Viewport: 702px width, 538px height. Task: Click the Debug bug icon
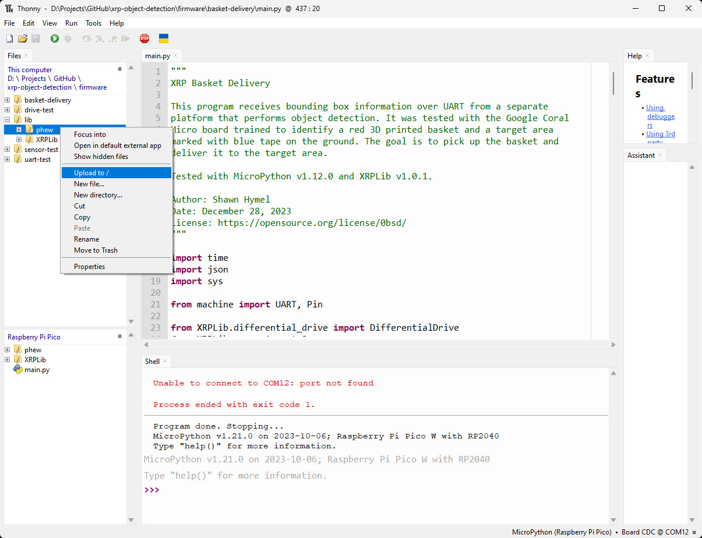pos(68,38)
